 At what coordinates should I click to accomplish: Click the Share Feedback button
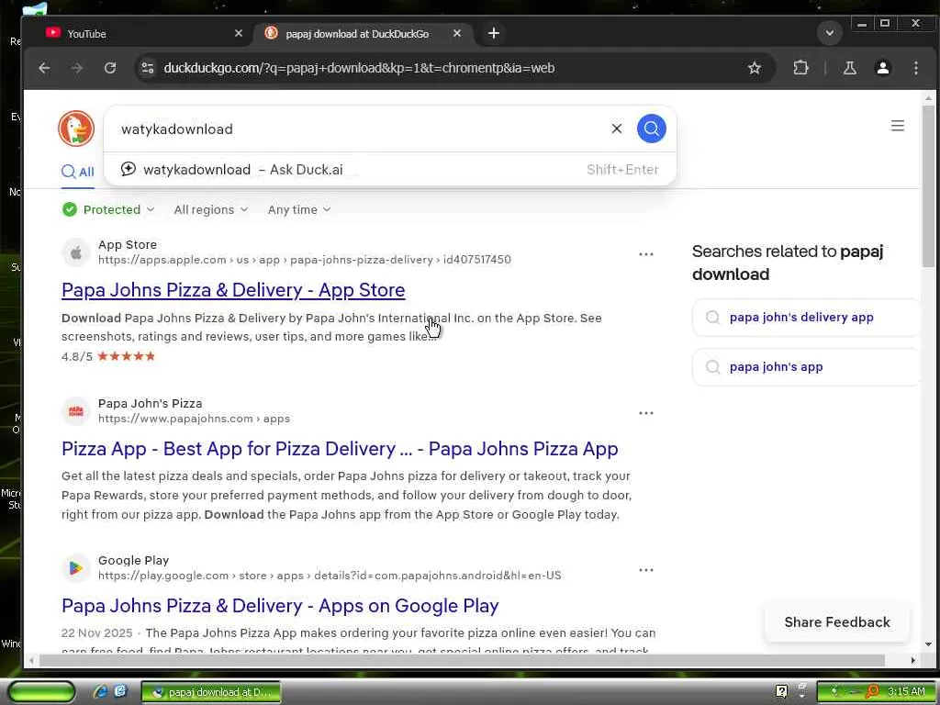click(837, 622)
